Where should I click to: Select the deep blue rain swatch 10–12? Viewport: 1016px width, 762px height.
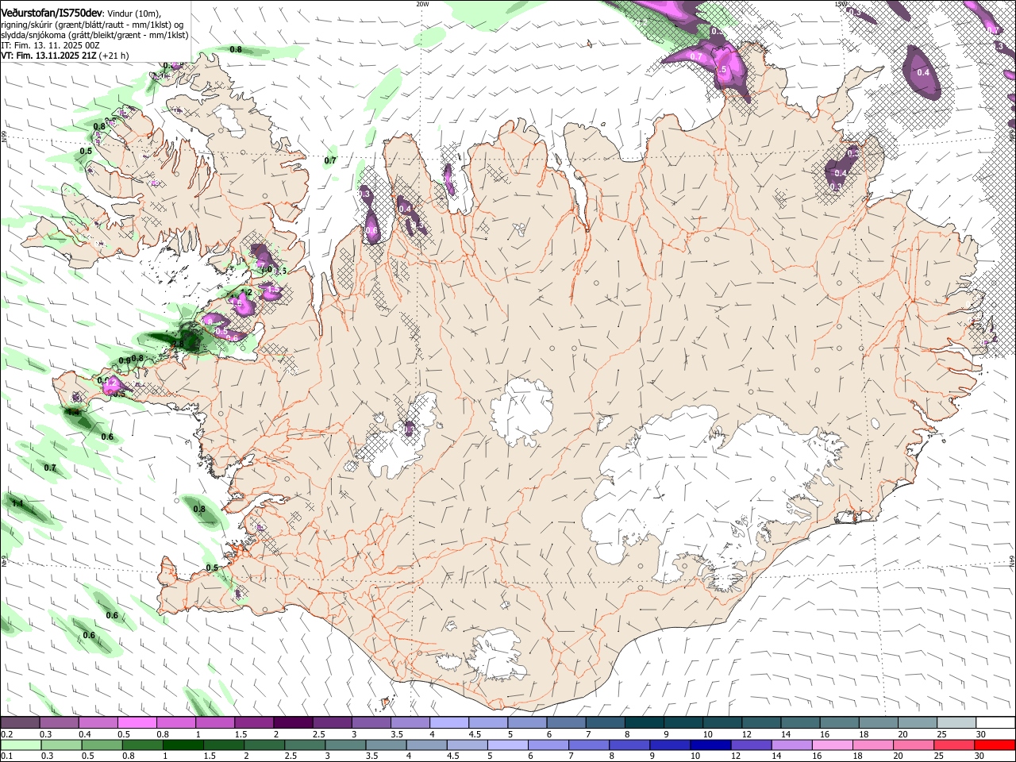[709, 745]
